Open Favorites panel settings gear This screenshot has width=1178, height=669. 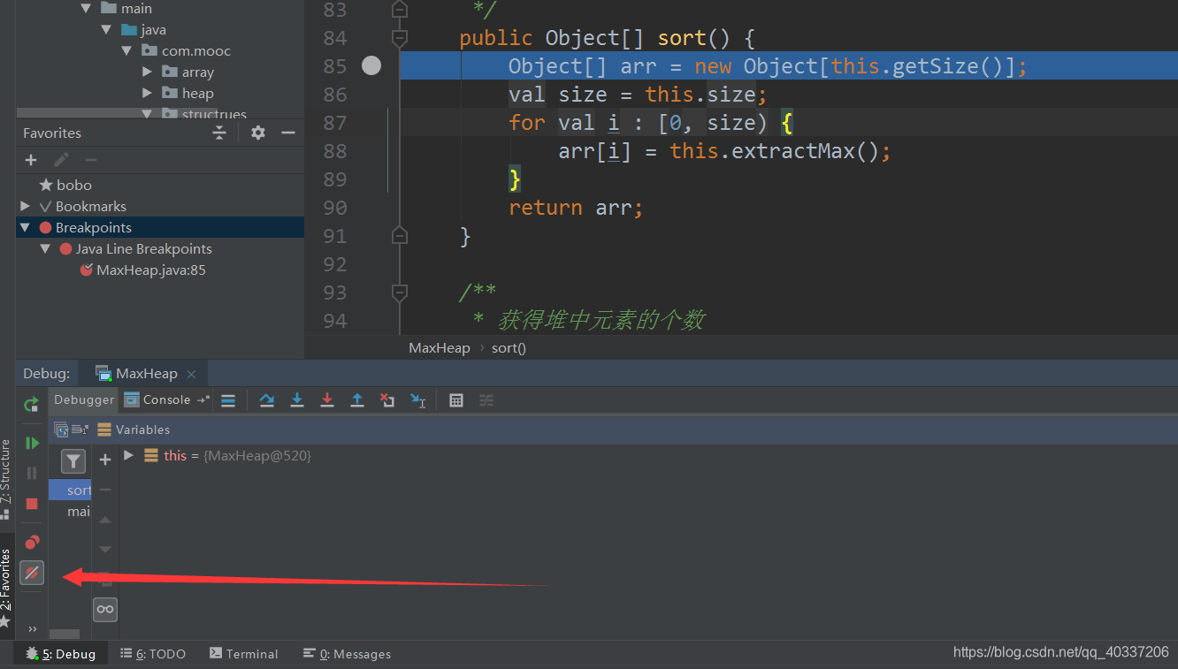[x=258, y=133]
